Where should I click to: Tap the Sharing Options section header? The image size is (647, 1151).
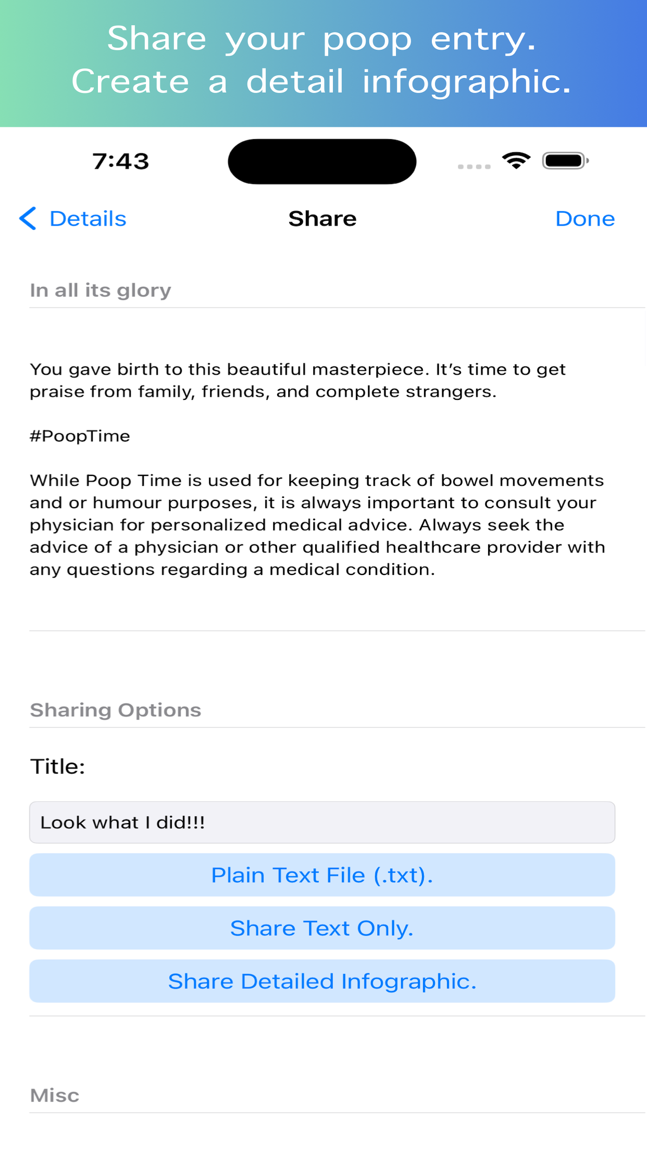(x=115, y=710)
